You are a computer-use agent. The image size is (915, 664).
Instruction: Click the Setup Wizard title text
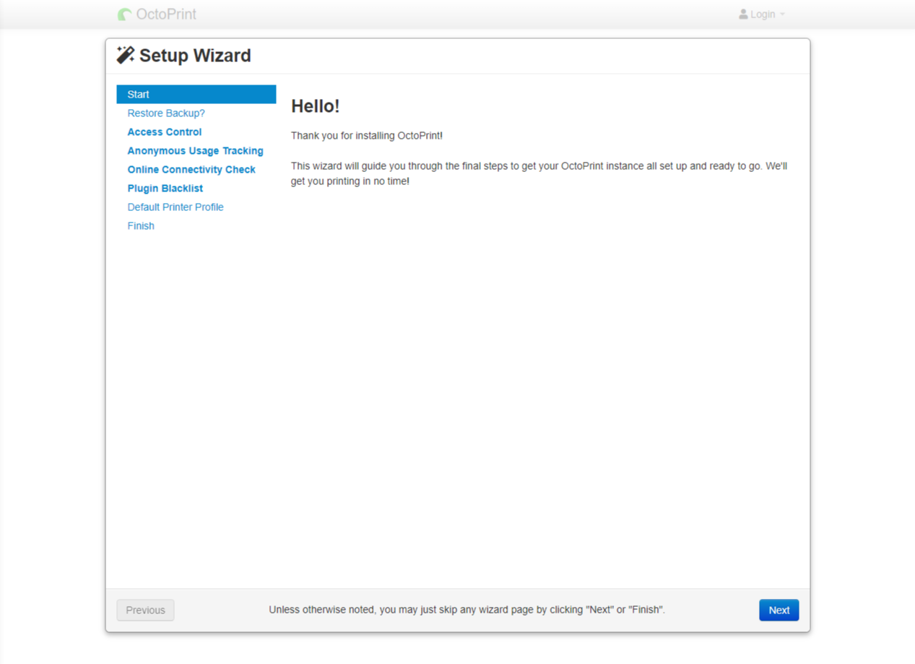click(x=195, y=56)
